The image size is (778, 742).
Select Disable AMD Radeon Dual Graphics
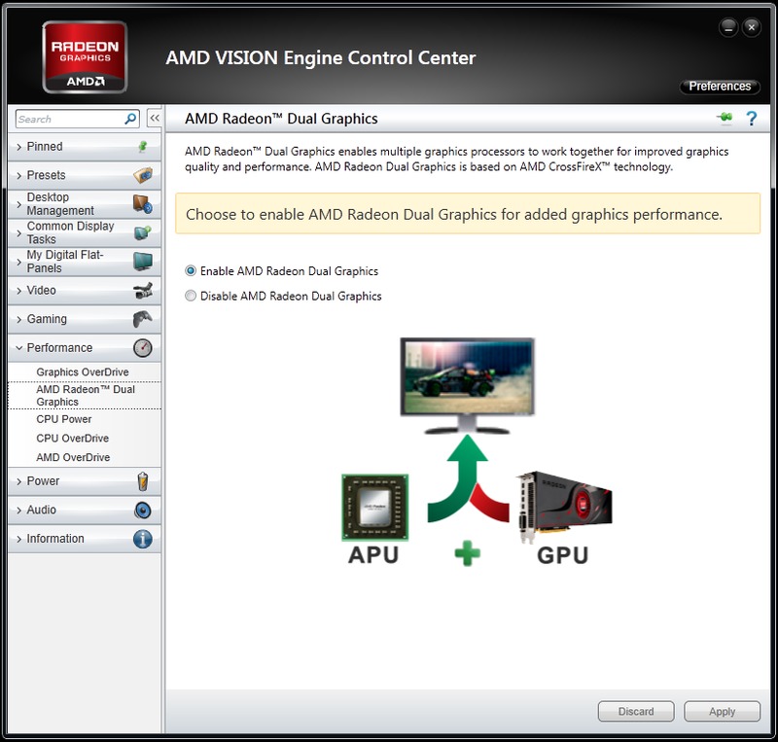(283, 296)
